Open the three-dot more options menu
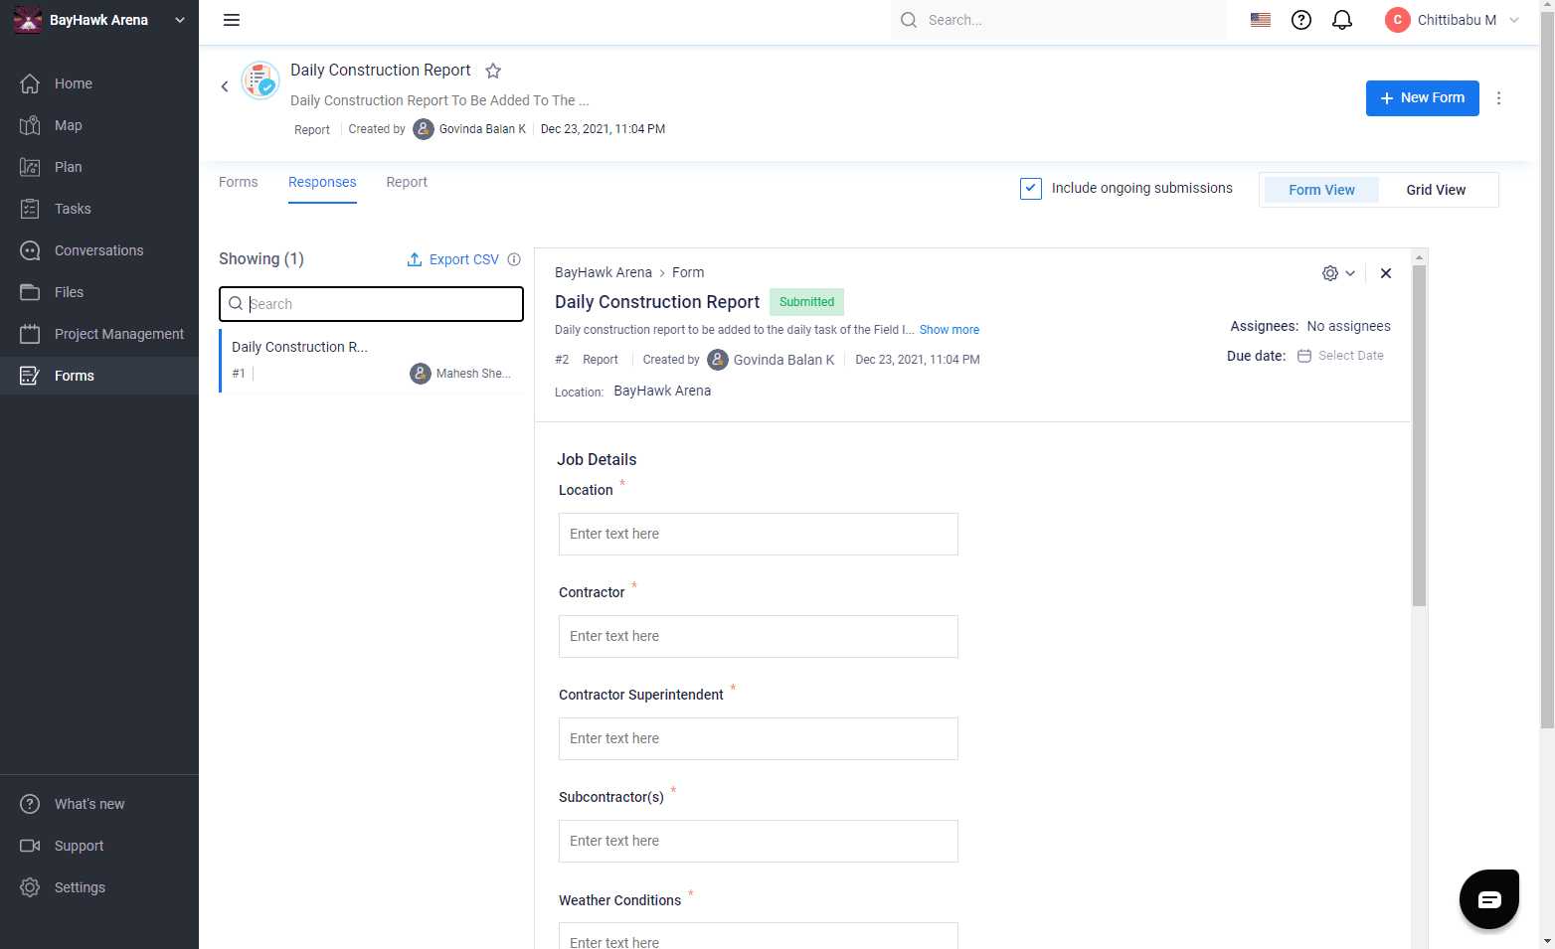This screenshot has height=949, width=1555. click(1499, 98)
